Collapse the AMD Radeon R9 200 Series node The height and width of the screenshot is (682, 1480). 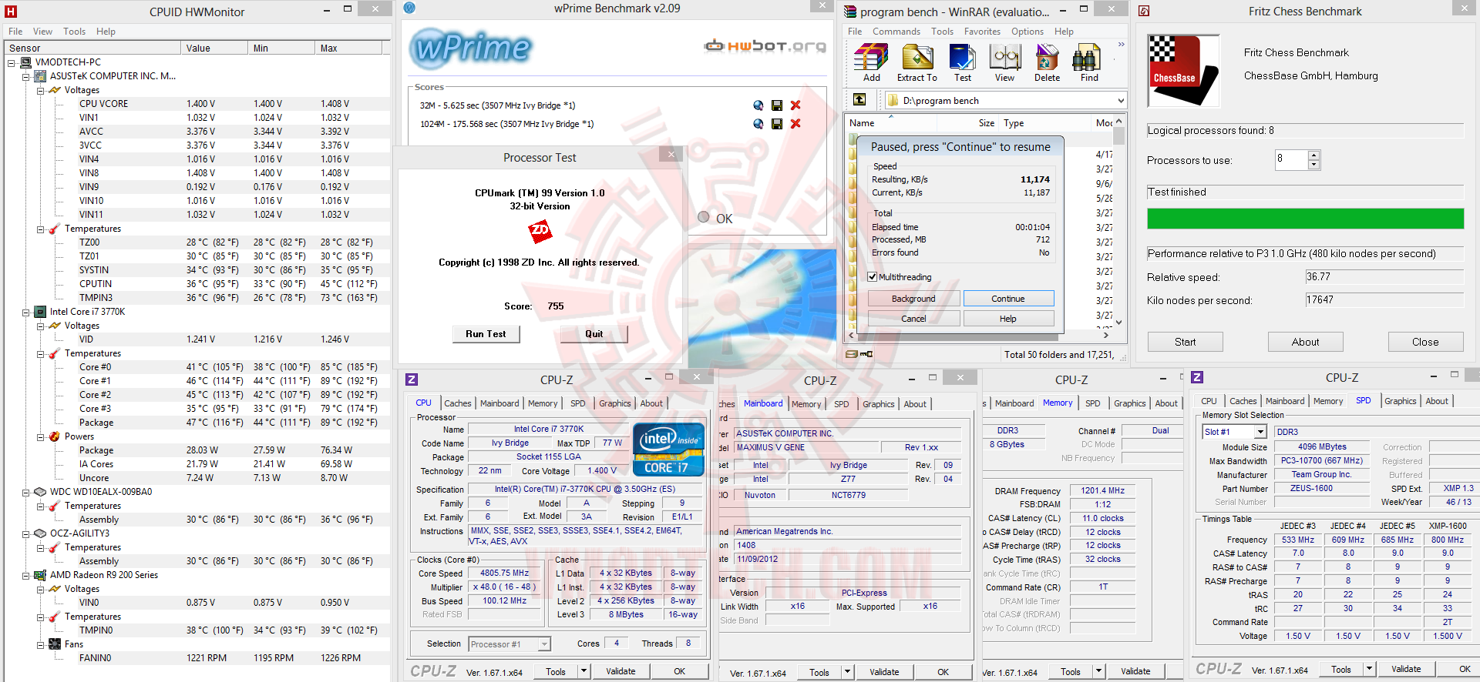[26, 576]
